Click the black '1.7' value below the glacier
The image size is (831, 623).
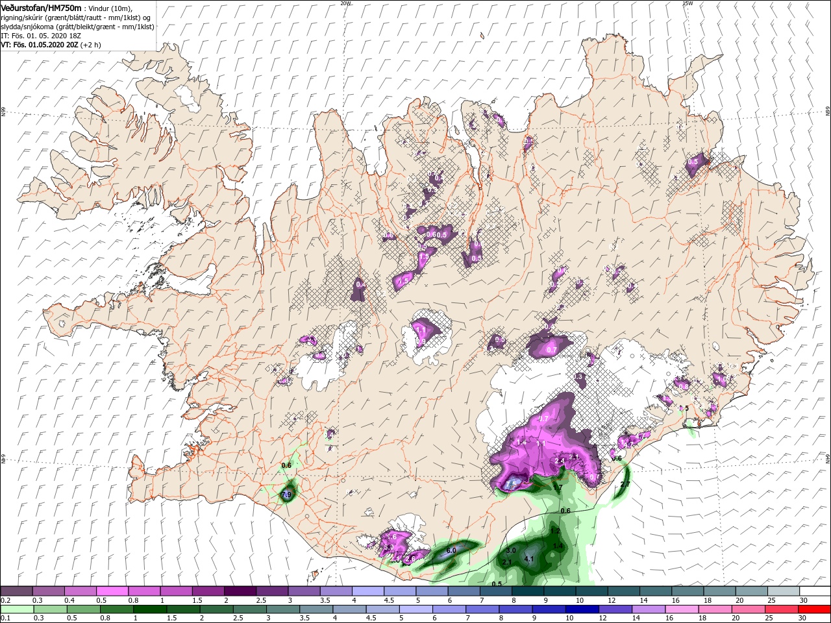(x=558, y=487)
